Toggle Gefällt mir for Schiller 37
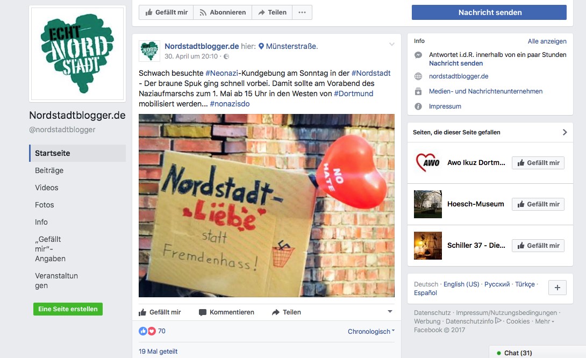Viewport: 586px width, 358px height. coord(538,246)
